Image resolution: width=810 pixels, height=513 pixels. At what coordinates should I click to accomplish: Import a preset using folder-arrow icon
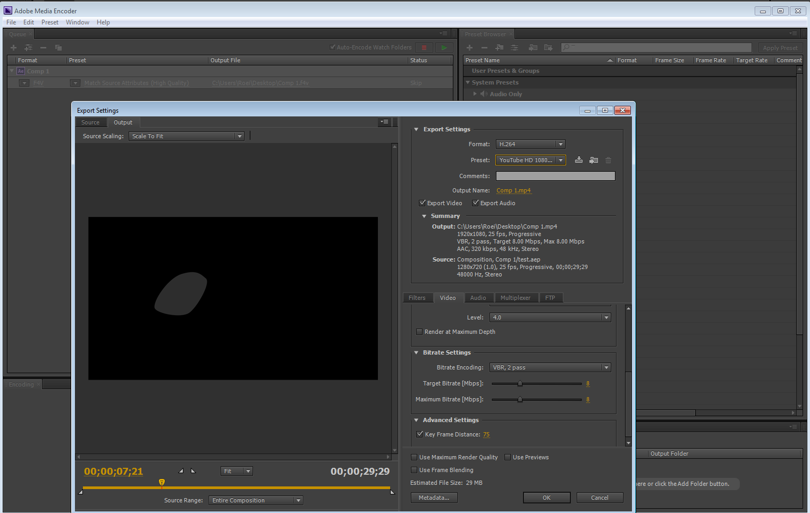(594, 160)
